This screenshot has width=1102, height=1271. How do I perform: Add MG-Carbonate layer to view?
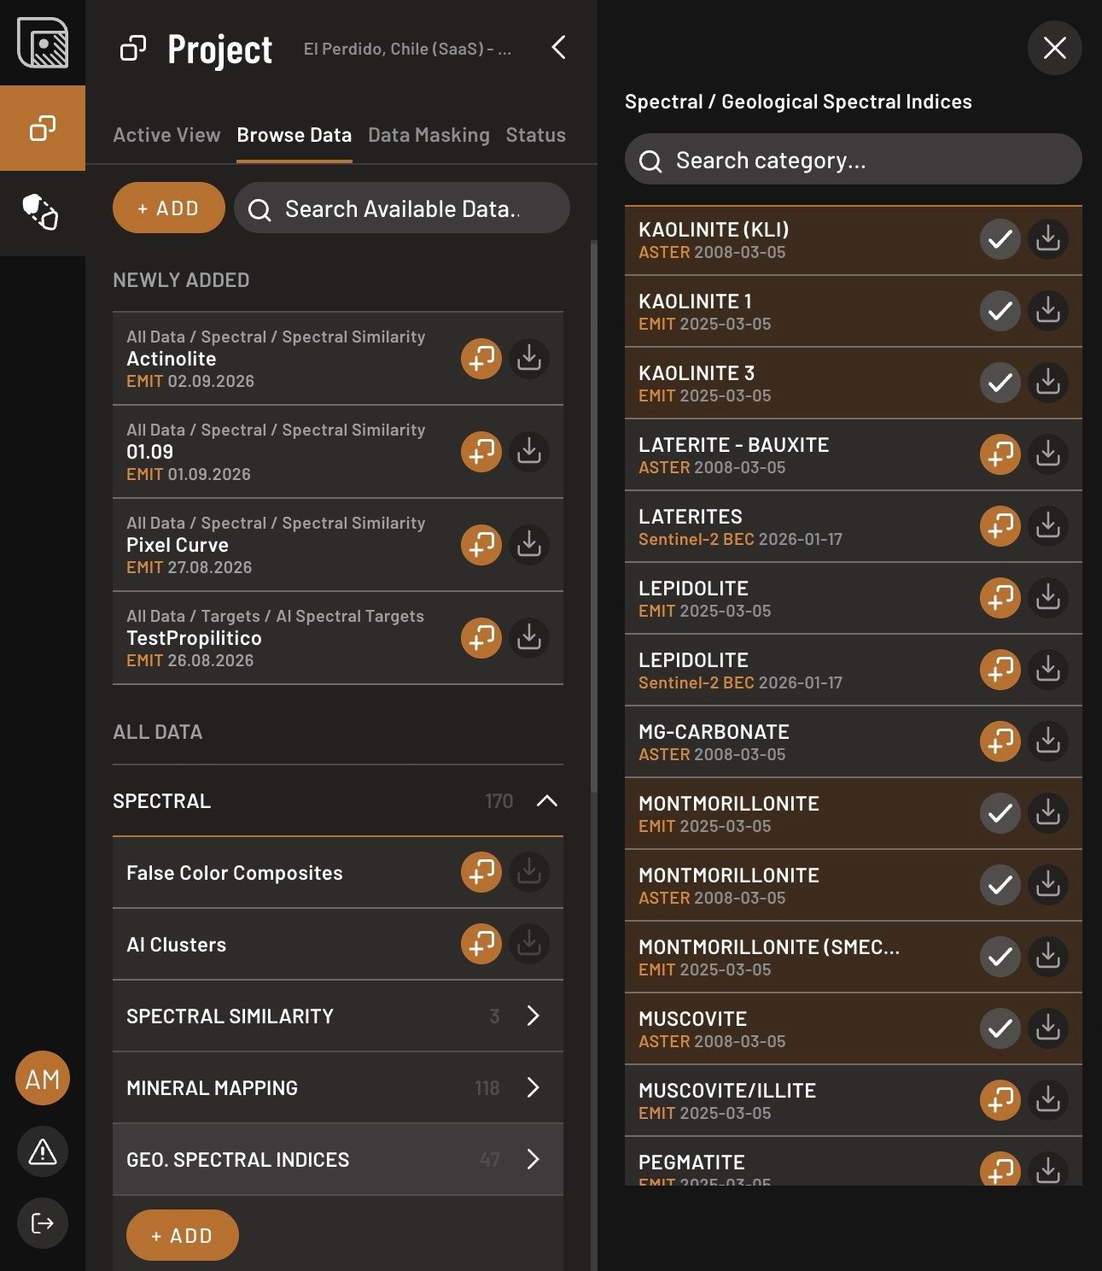(x=1000, y=741)
